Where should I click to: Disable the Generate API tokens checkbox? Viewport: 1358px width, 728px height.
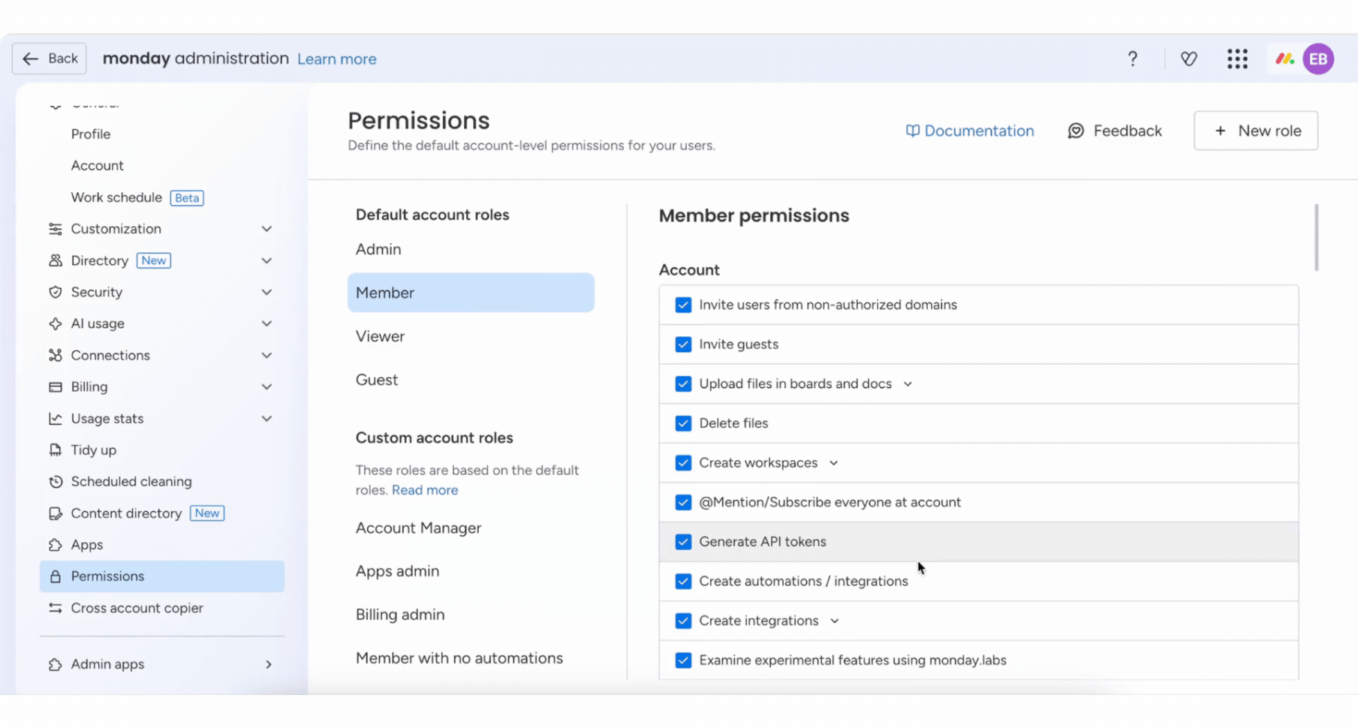coord(683,542)
